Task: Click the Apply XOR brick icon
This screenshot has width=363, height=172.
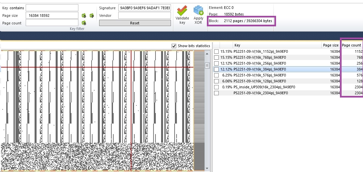Action: click(198, 11)
